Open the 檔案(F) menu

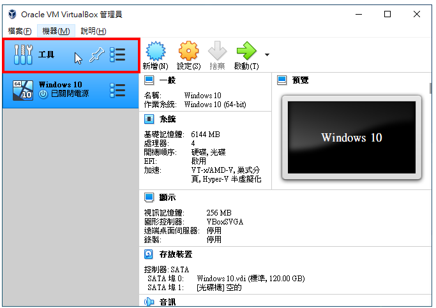(19, 31)
